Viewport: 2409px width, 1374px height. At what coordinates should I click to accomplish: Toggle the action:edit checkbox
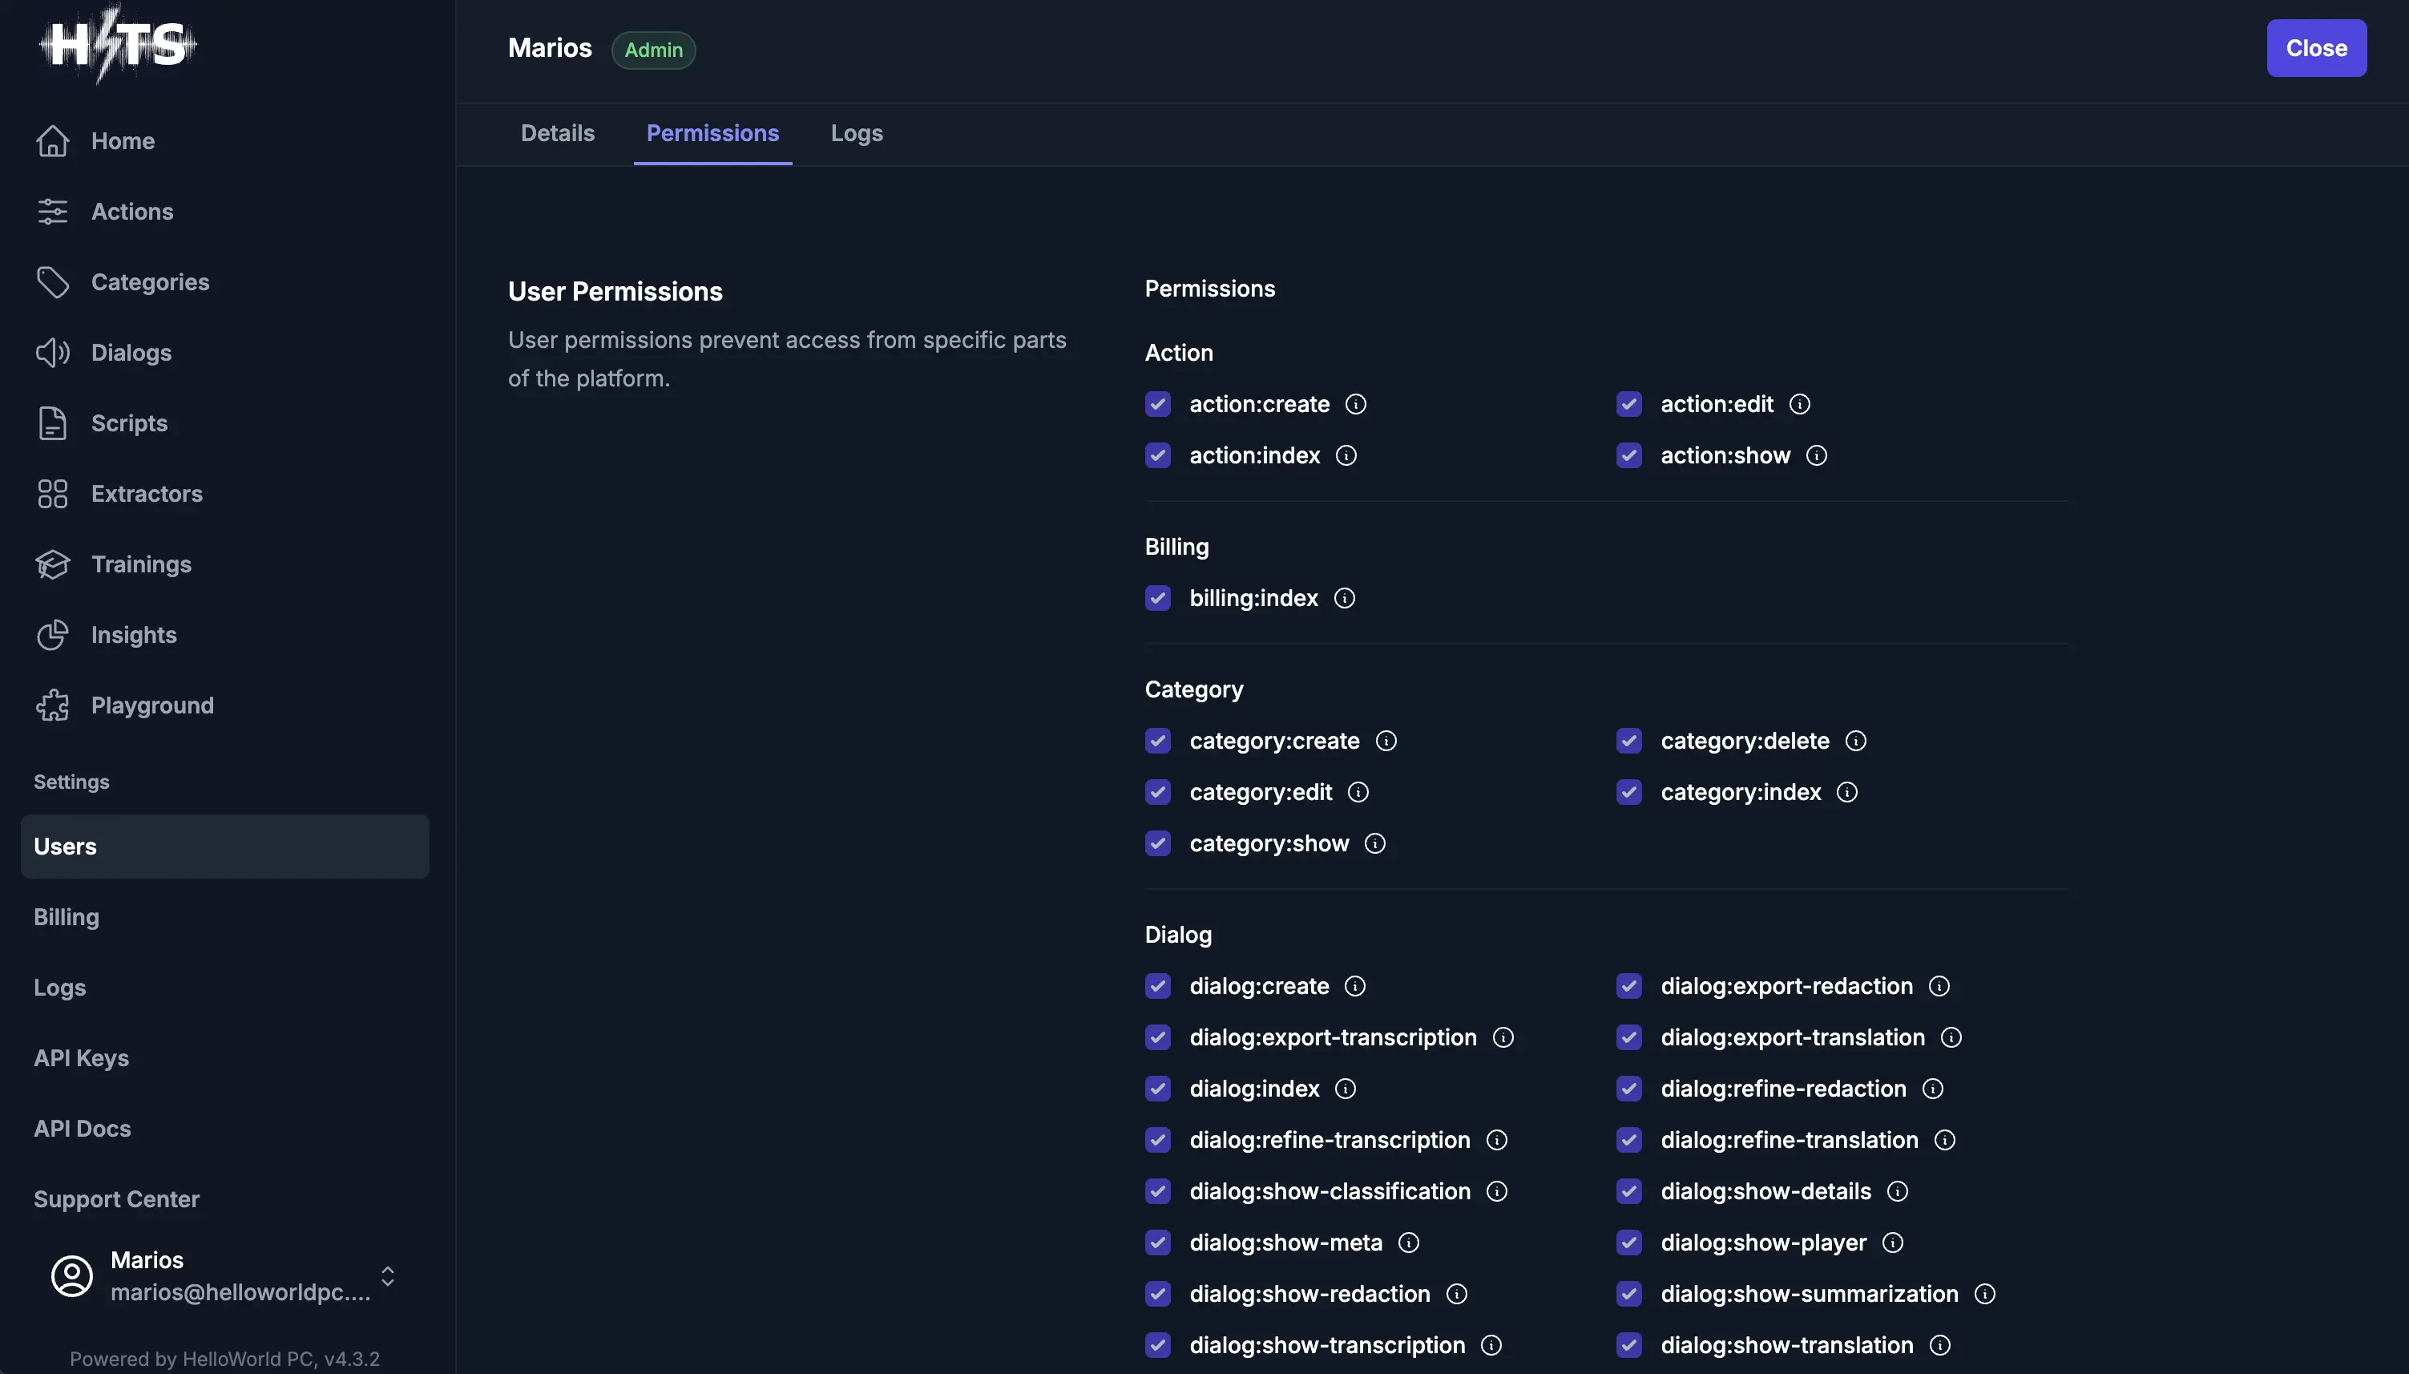coord(1629,404)
